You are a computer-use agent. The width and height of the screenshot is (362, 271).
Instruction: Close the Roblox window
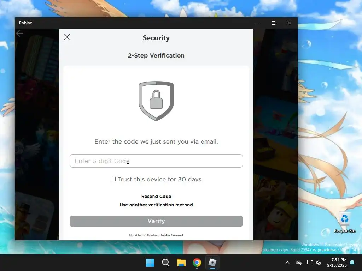tap(289, 23)
